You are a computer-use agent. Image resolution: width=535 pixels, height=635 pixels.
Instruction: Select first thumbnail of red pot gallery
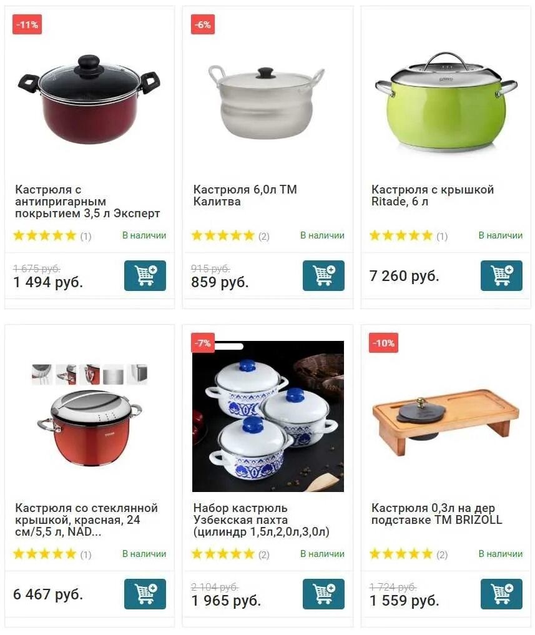42,374
